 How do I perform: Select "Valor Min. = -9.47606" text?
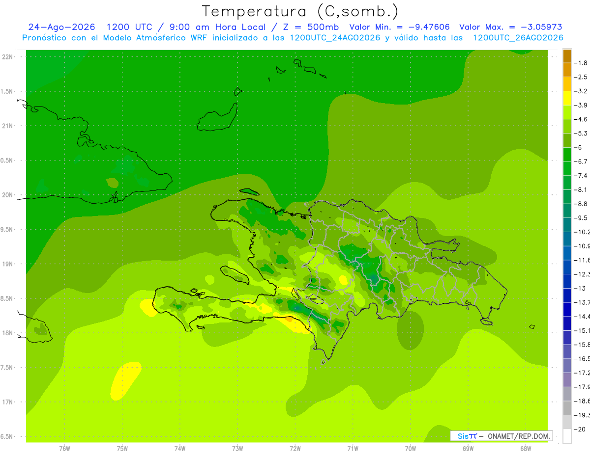[399, 27]
